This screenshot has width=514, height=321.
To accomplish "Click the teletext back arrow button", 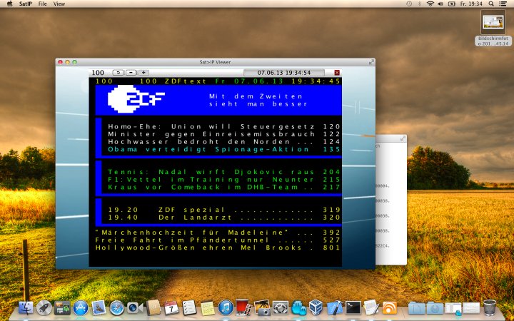I will click(118, 73).
